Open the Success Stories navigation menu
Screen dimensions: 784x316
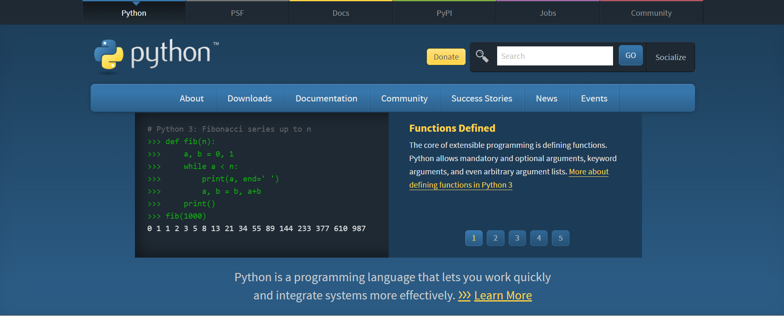[x=482, y=98]
